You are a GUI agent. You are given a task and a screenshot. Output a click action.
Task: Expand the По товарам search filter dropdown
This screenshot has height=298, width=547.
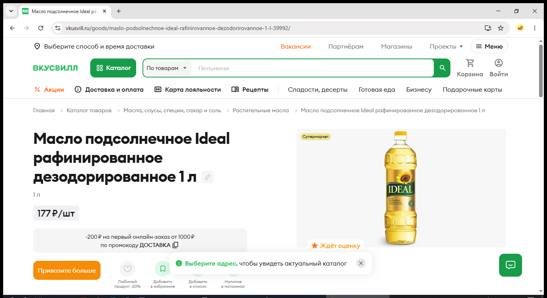click(x=167, y=68)
